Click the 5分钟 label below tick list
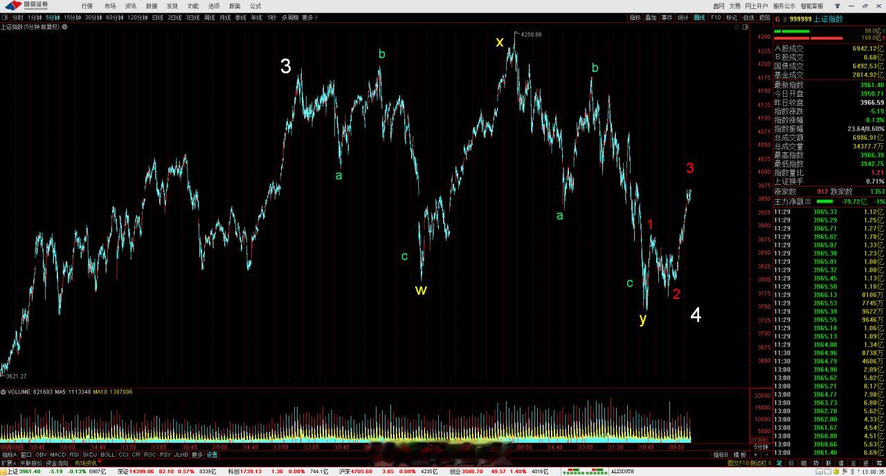This screenshot has width=886, height=476. pyautogui.click(x=761, y=447)
